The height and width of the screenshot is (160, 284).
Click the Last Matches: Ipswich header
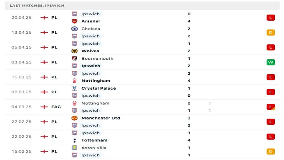[35, 6]
